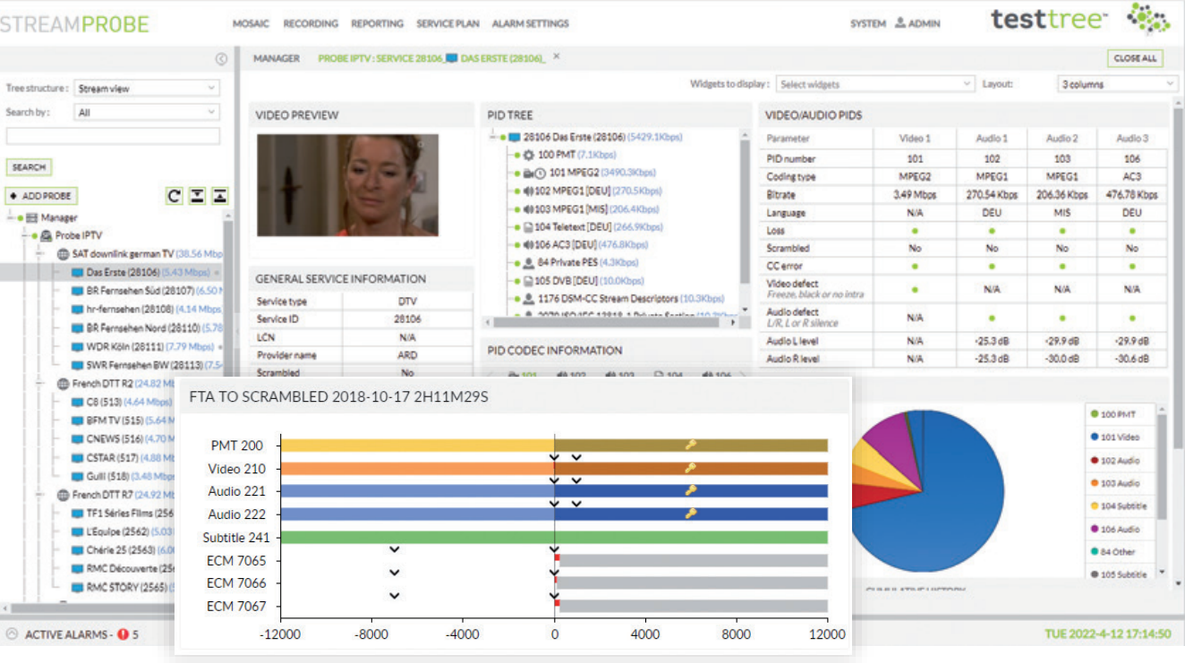
Task: Open the Select widgets dropdown
Action: 874,83
